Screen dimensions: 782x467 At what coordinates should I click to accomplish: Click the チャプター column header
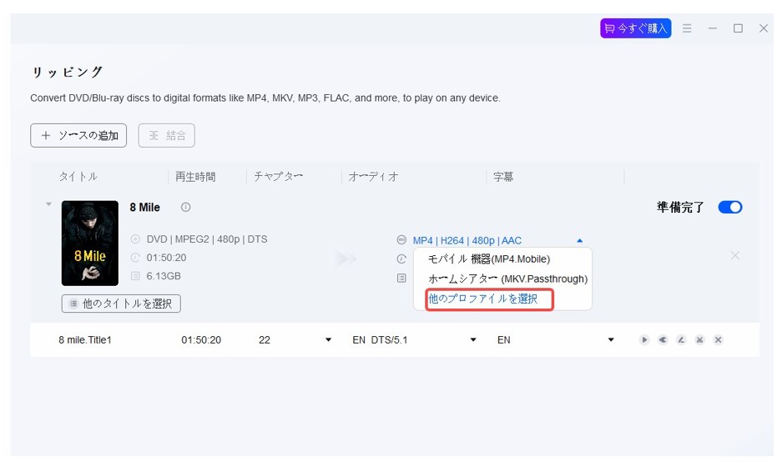278,177
